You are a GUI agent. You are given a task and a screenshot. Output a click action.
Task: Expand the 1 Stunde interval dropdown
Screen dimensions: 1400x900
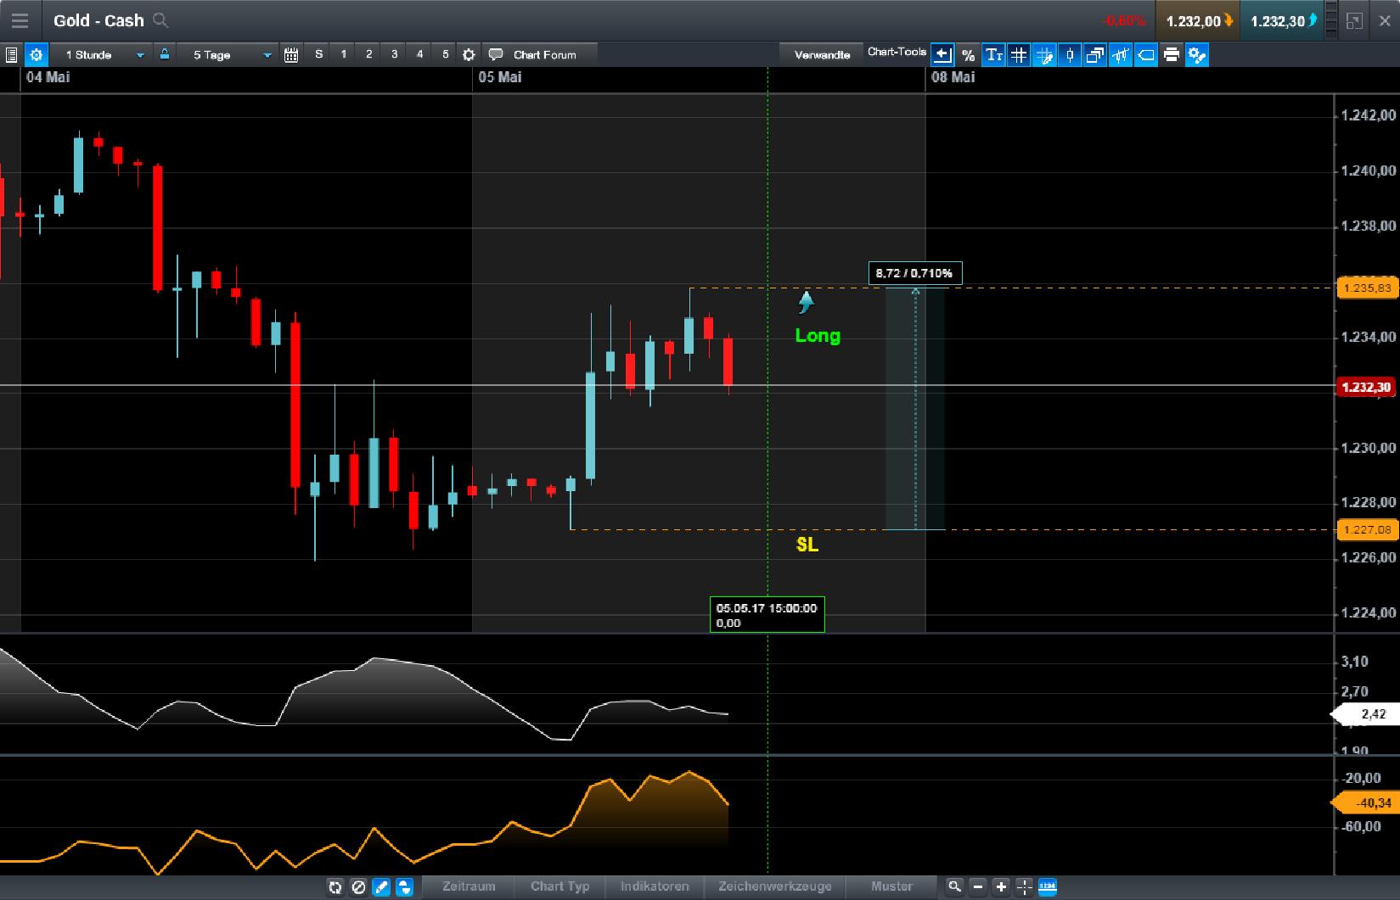coord(140,55)
